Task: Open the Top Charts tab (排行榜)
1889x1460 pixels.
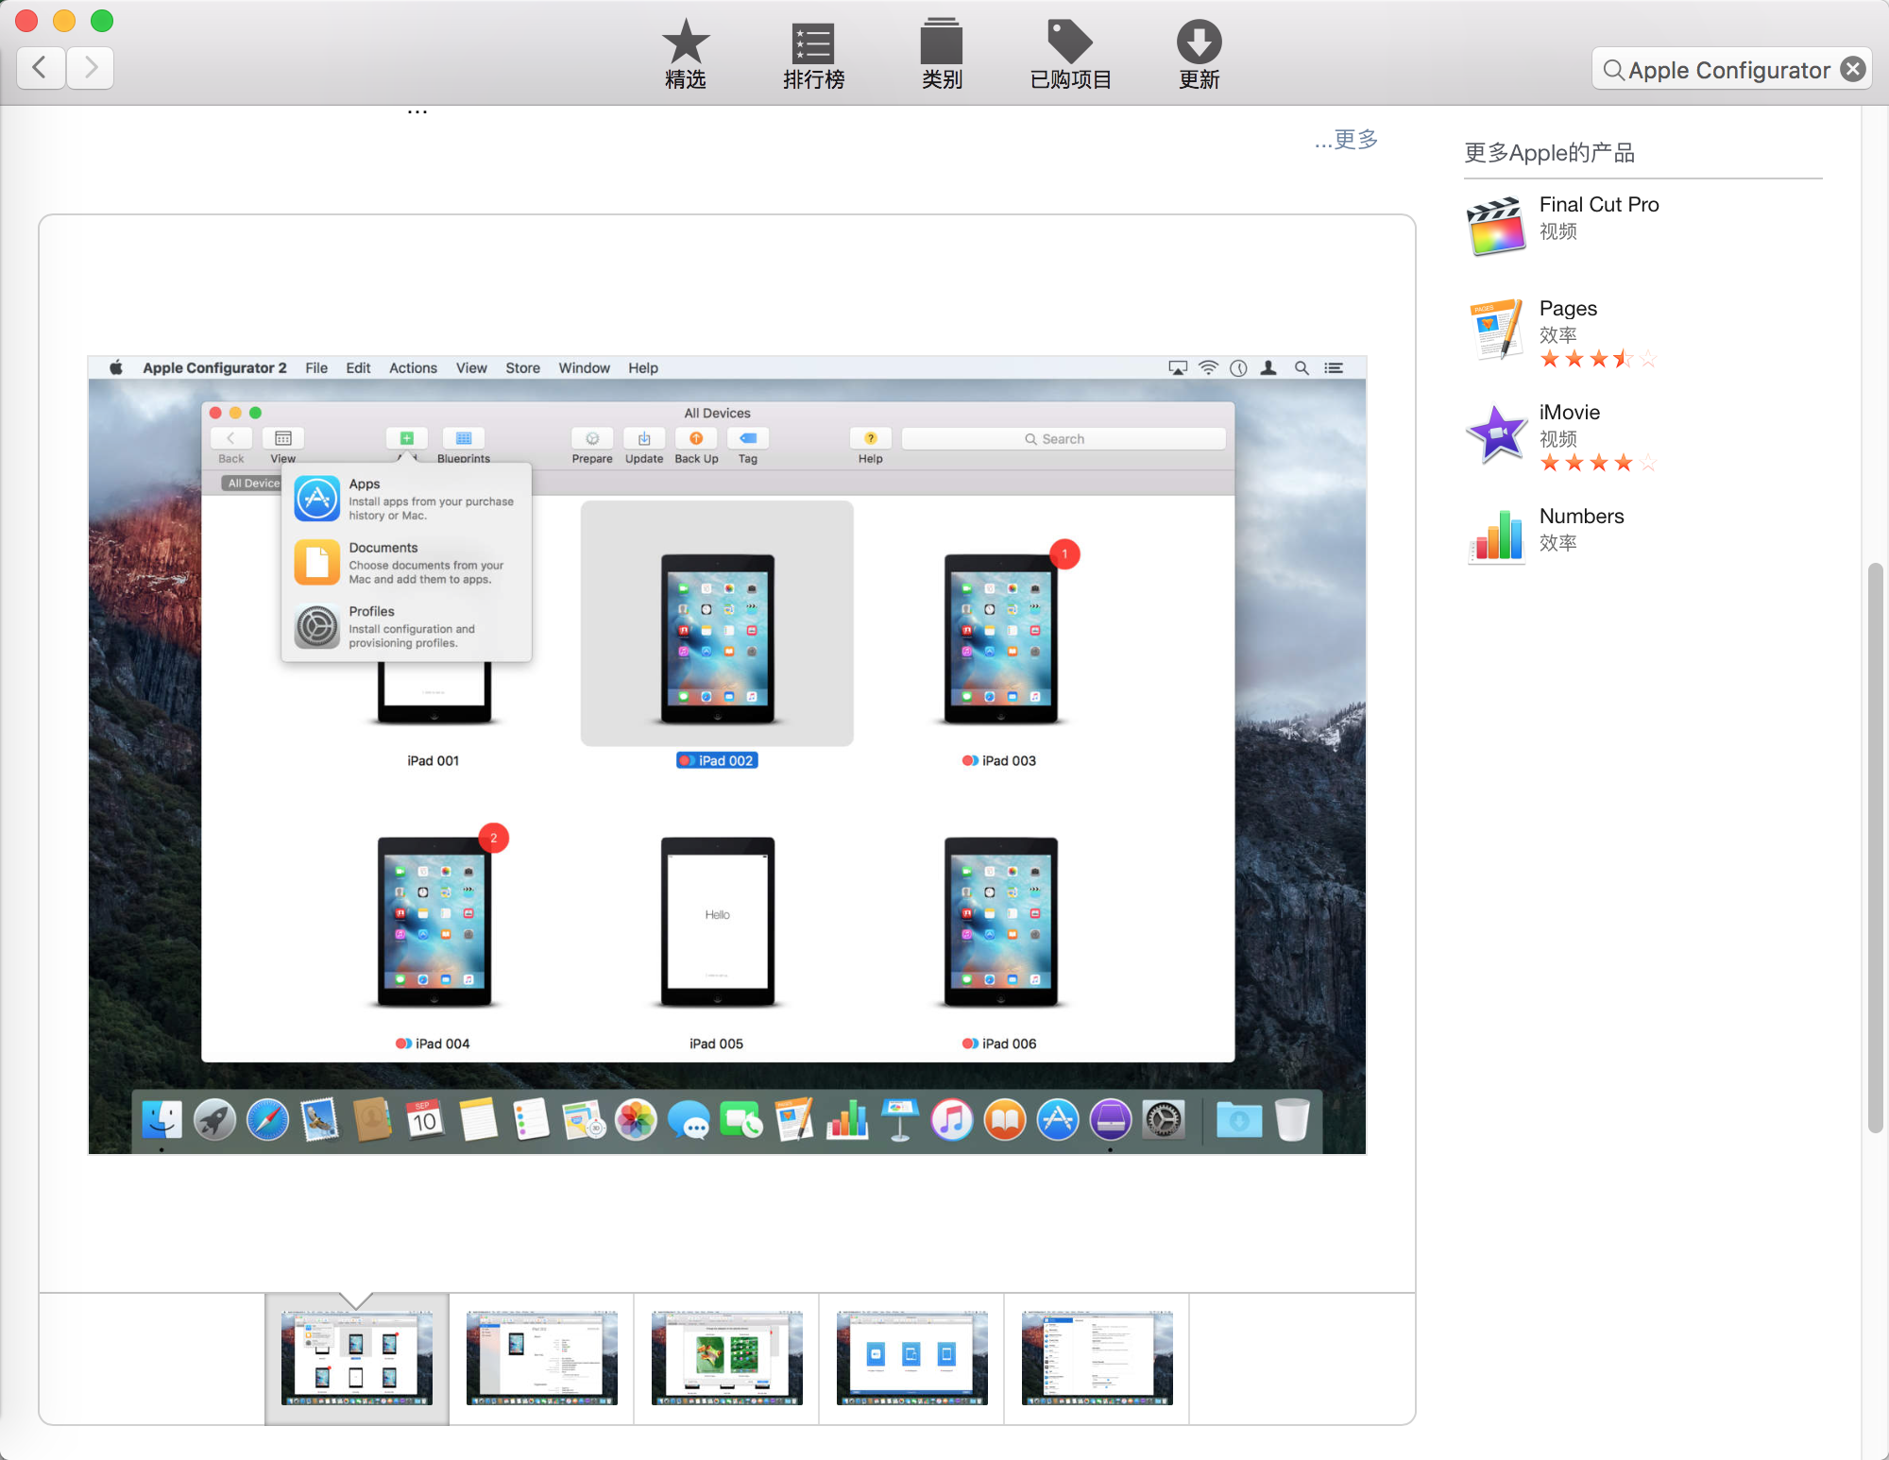Action: coord(813,55)
